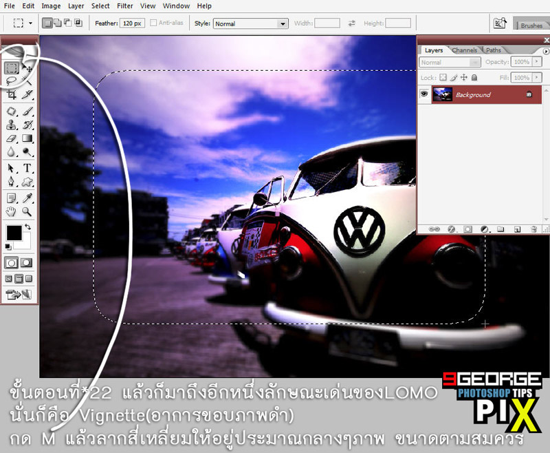Select the Pen tool
Image resolution: width=550 pixels, height=453 pixels.
tap(12, 182)
